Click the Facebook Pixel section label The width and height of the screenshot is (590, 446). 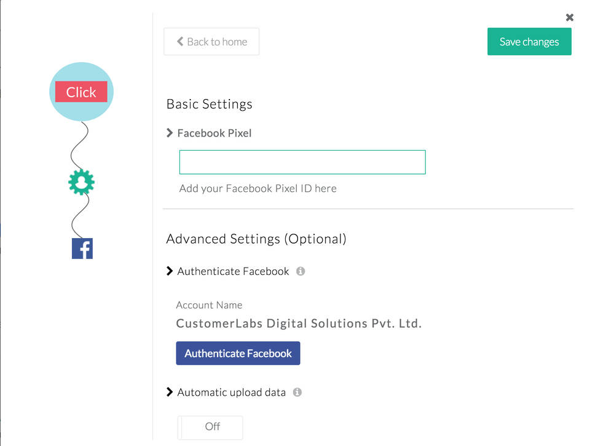(x=214, y=133)
